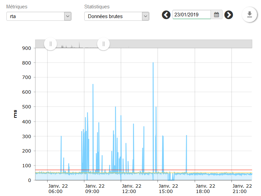Click the overview range bar above the chart

coord(144,44)
